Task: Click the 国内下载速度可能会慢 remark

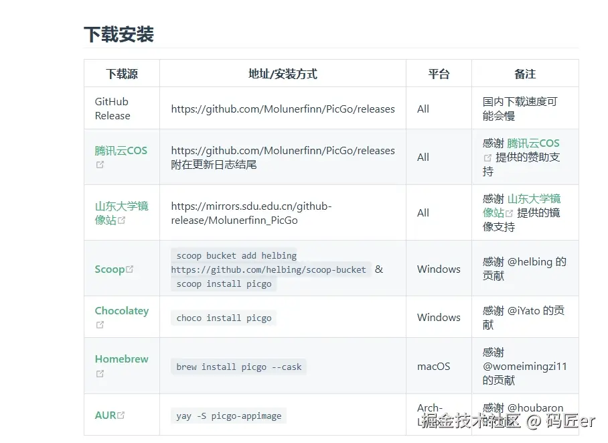Action: point(520,109)
